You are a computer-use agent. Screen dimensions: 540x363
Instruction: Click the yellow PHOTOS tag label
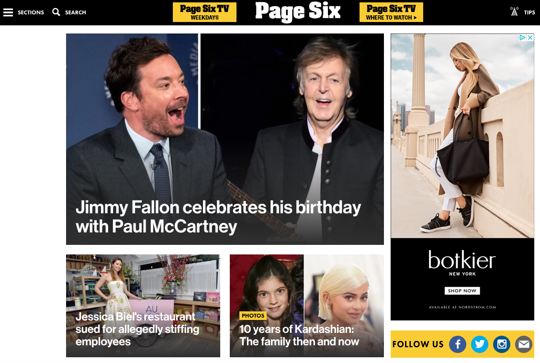pyautogui.click(x=253, y=316)
